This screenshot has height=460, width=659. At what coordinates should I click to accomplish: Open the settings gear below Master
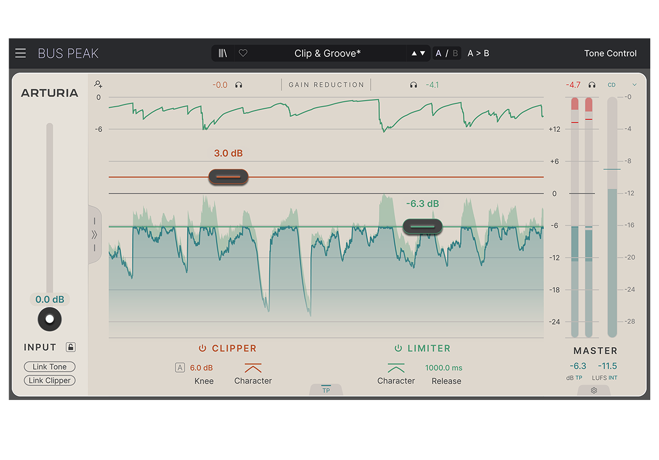click(594, 391)
